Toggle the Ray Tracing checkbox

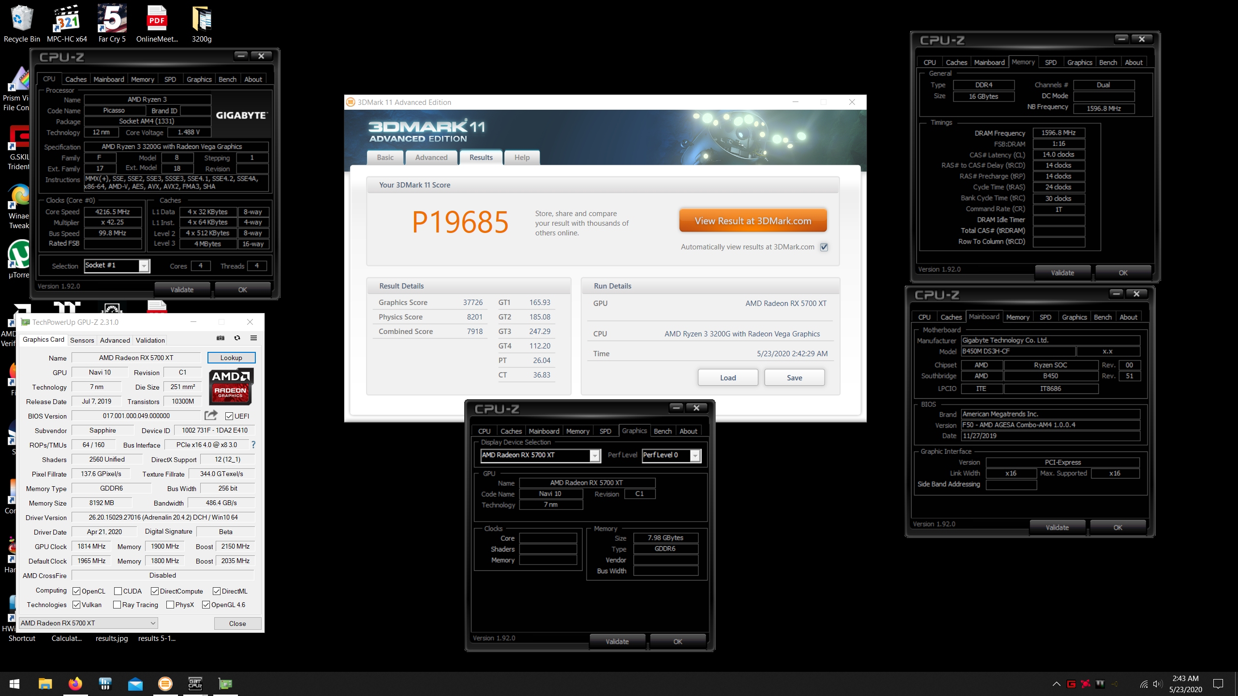pyautogui.click(x=117, y=605)
